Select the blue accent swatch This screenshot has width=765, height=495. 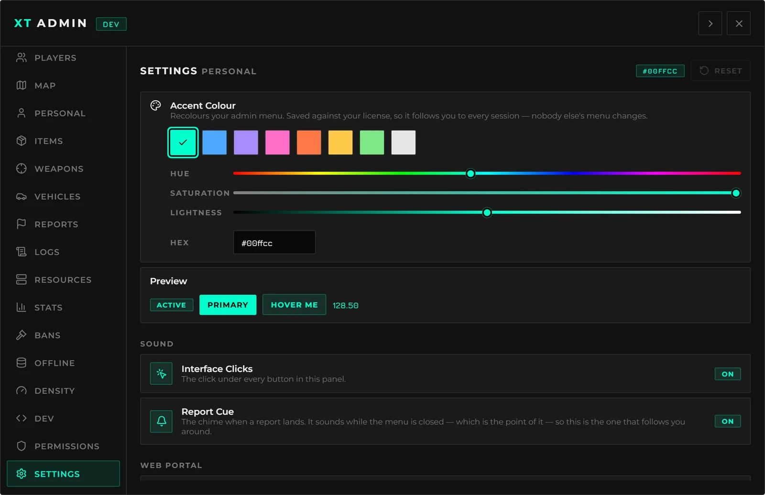tap(214, 142)
